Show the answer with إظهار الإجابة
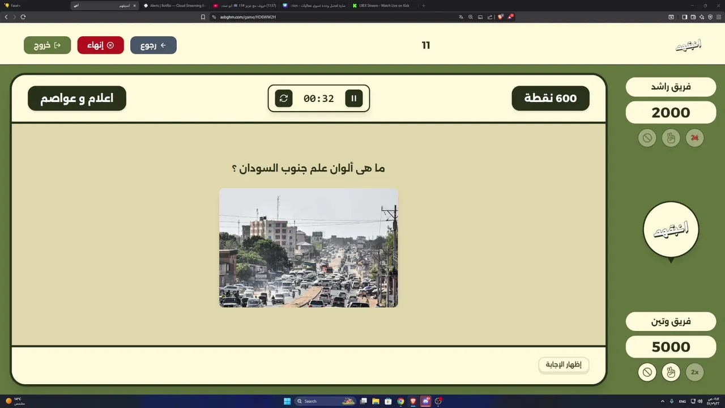Viewport: 725px width, 408px height. coord(564,364)
